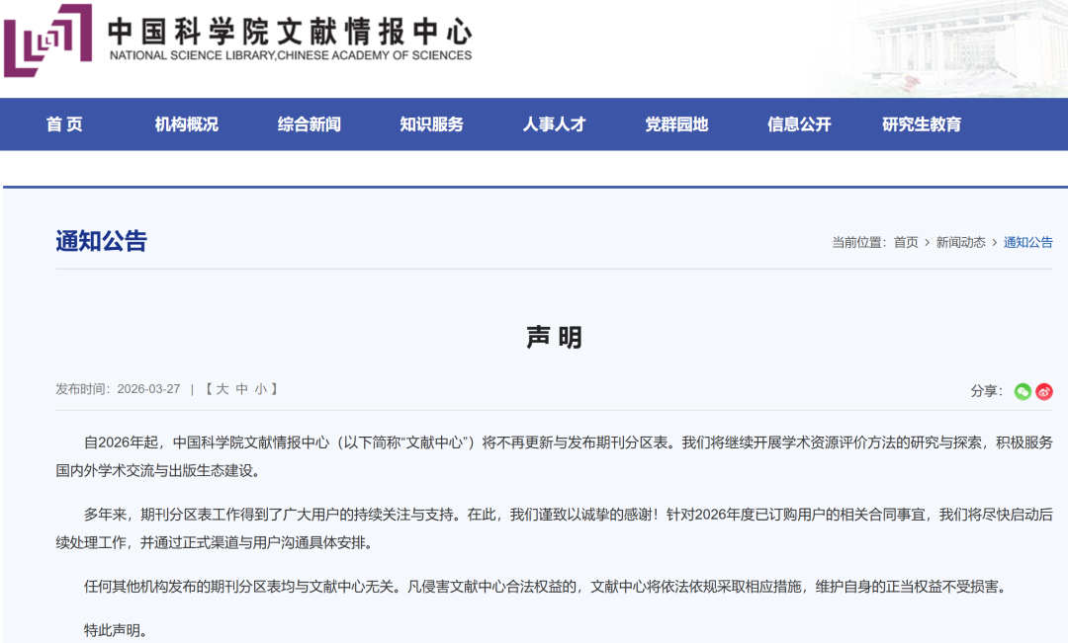
Task: Open the 机构概况 menu item
Action: coord(185,124)
